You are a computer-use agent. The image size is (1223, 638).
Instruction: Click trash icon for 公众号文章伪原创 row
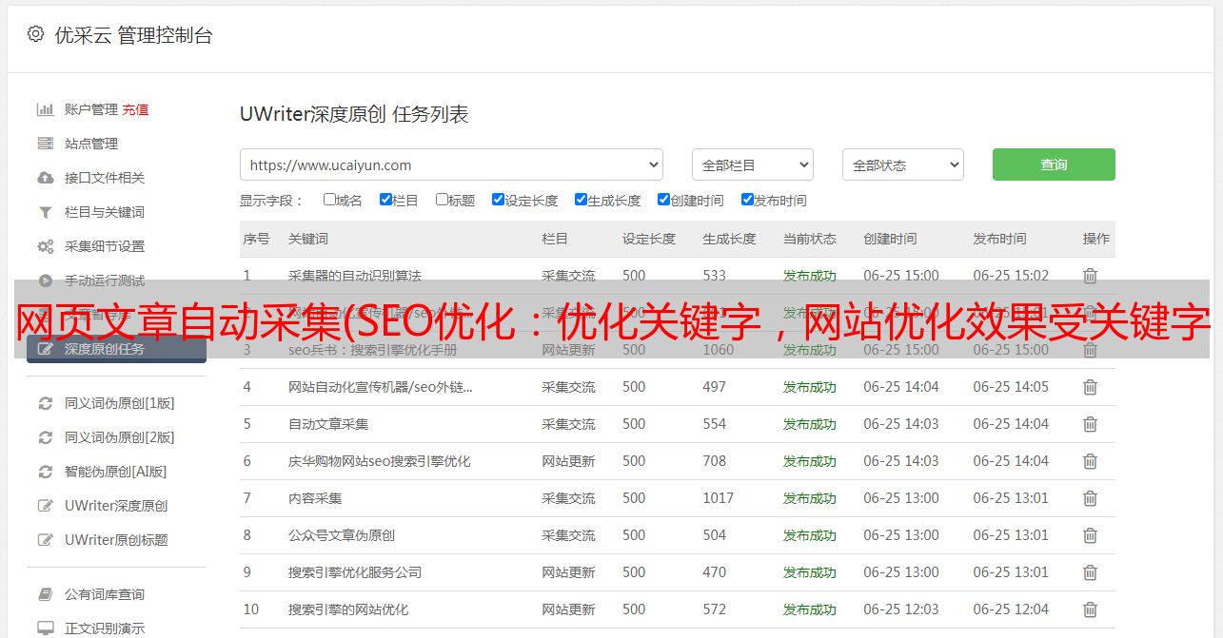tap(1091, 535)
